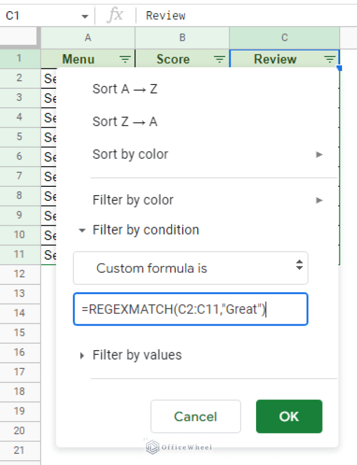Image resolution: width=357 pixels, height=465 pixels.
Task: Click inside the REGEXMATCH formula field
Action: click(x=191, y=309)
